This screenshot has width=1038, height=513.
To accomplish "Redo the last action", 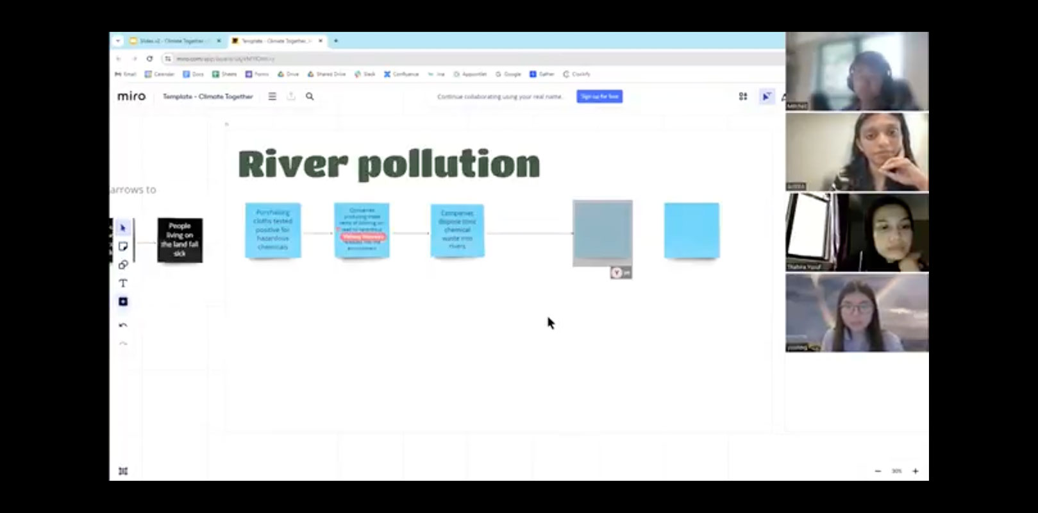I will [123, 344].
